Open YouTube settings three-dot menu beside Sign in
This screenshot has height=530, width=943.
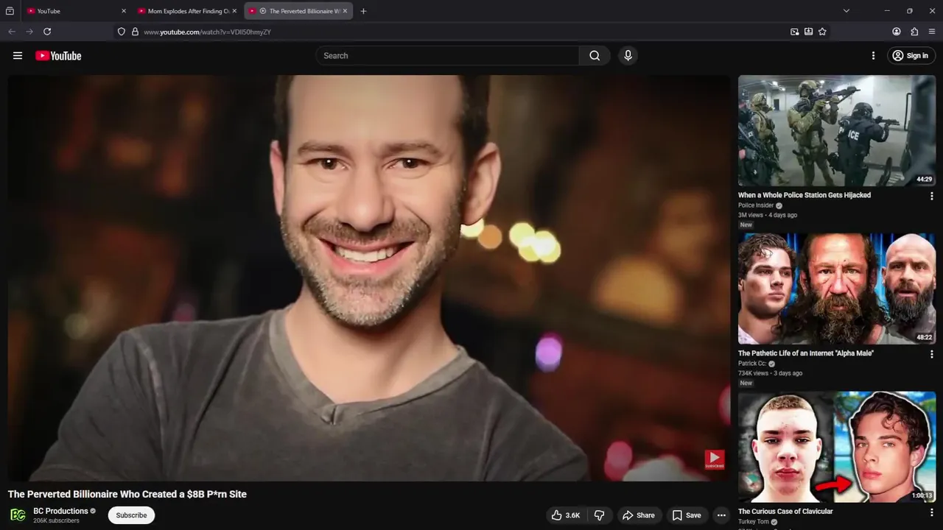click(873, 56)
